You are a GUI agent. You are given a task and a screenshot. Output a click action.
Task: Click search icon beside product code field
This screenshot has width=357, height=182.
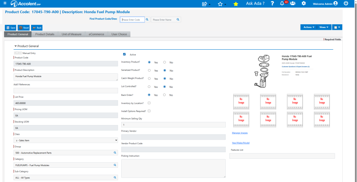(147, 20)
